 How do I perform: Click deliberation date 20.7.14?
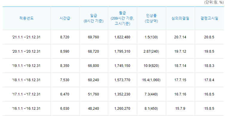coord(180,37)
